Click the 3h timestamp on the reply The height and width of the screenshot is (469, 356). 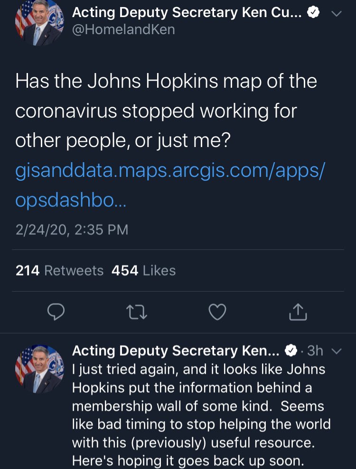click(x=315, y=351)
